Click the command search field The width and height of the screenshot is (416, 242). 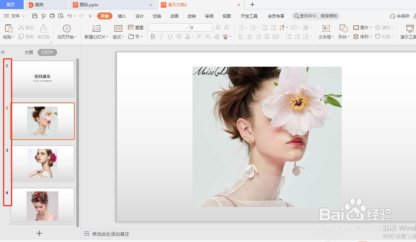click(316, 16)
